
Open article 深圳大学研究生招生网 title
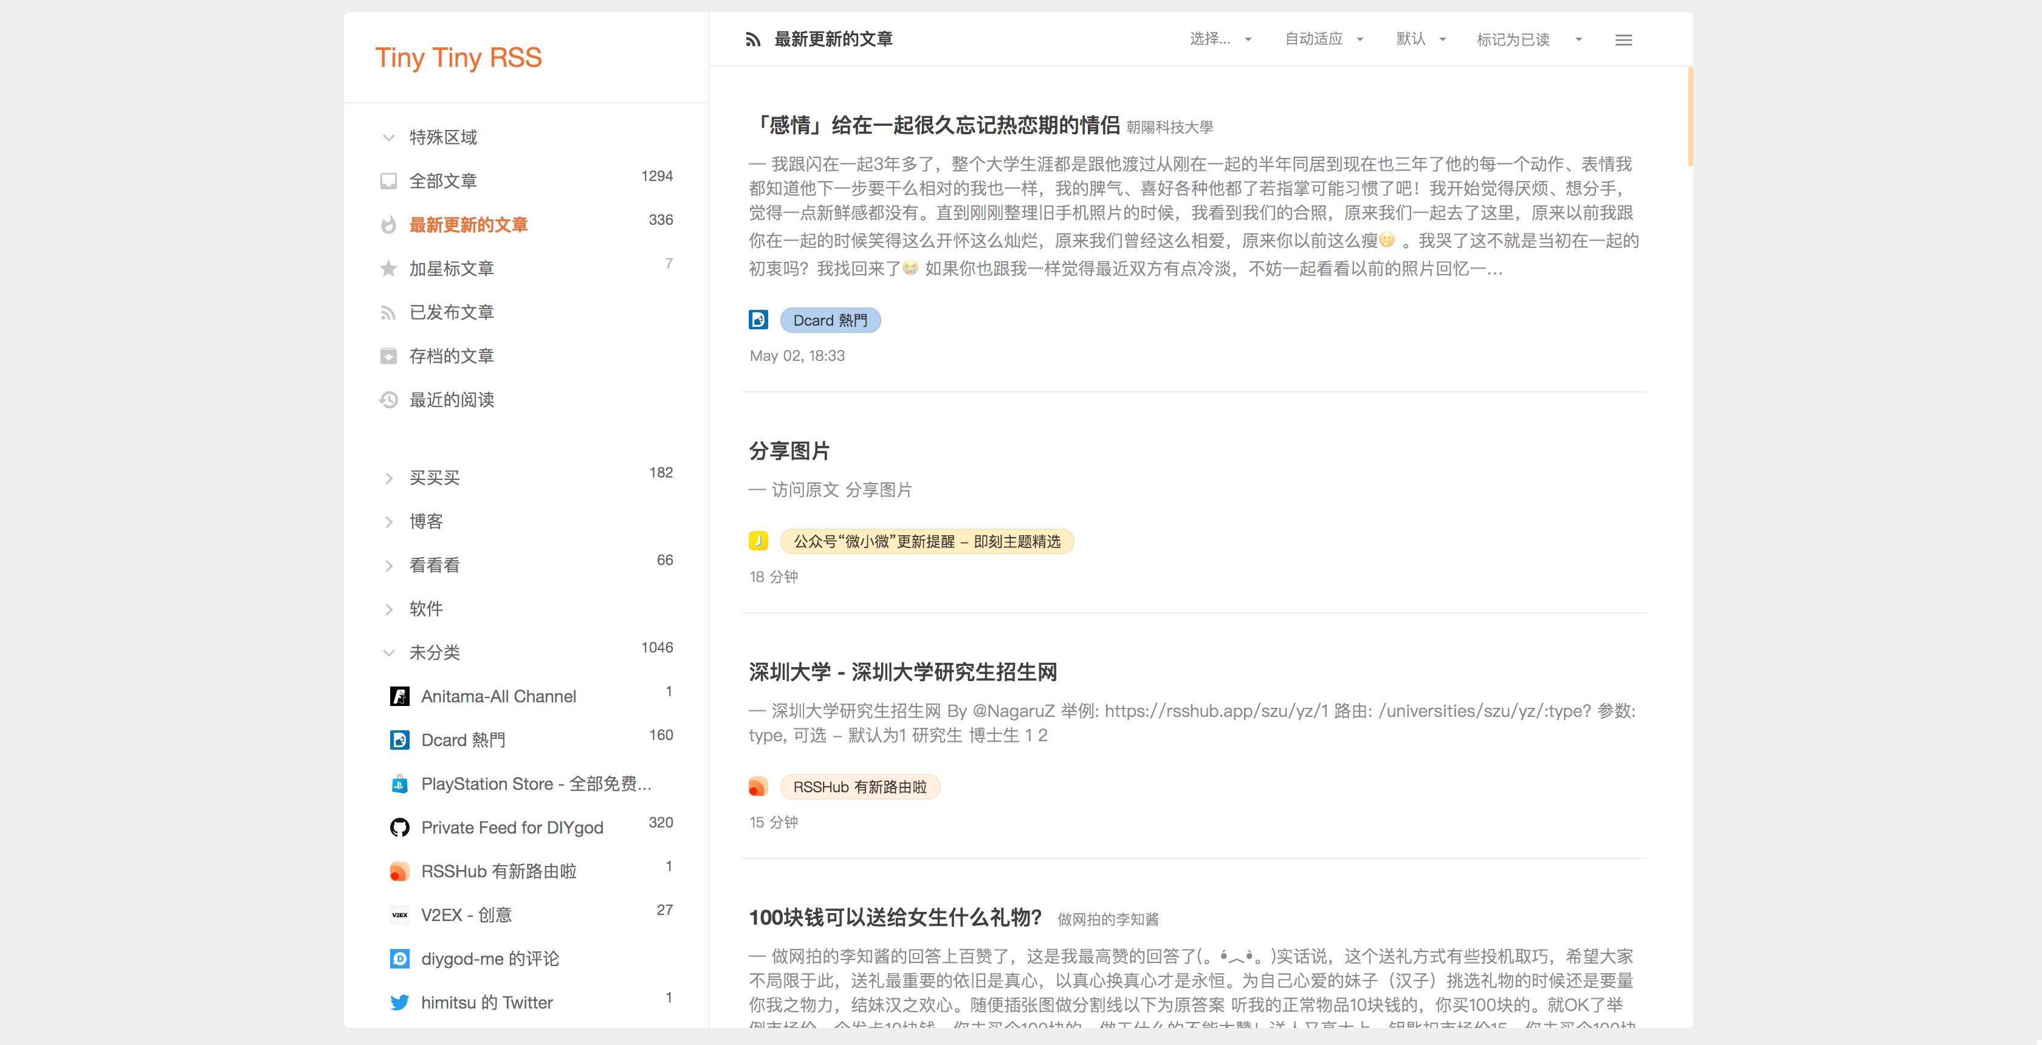point(902,672)
